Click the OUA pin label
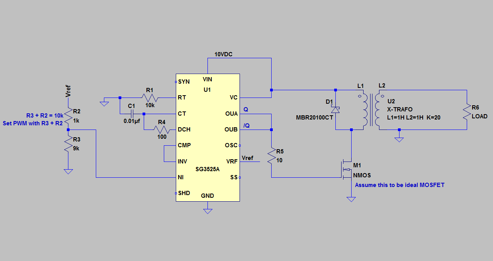 pyautogui.click(x=232, y=114)
